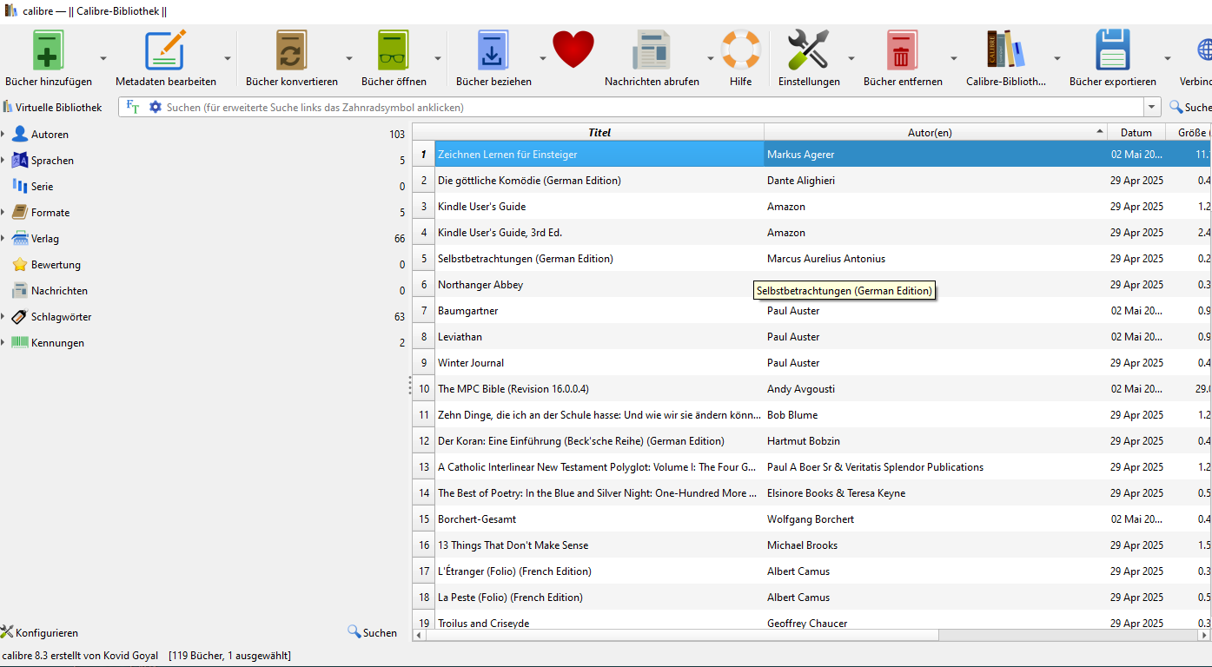Viewport: 1212px width, 667px height.
Task: Open dropdown arrow beside Nachrichten abrufen
Action: [x=711, y=58]
